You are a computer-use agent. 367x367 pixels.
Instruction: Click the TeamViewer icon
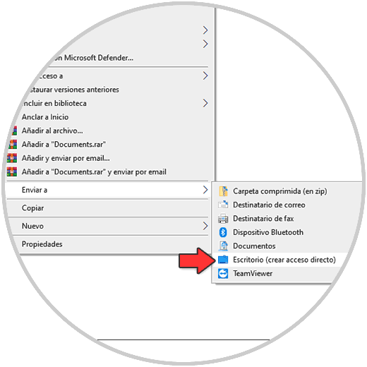pyautogui.click(x=223, y=273)
